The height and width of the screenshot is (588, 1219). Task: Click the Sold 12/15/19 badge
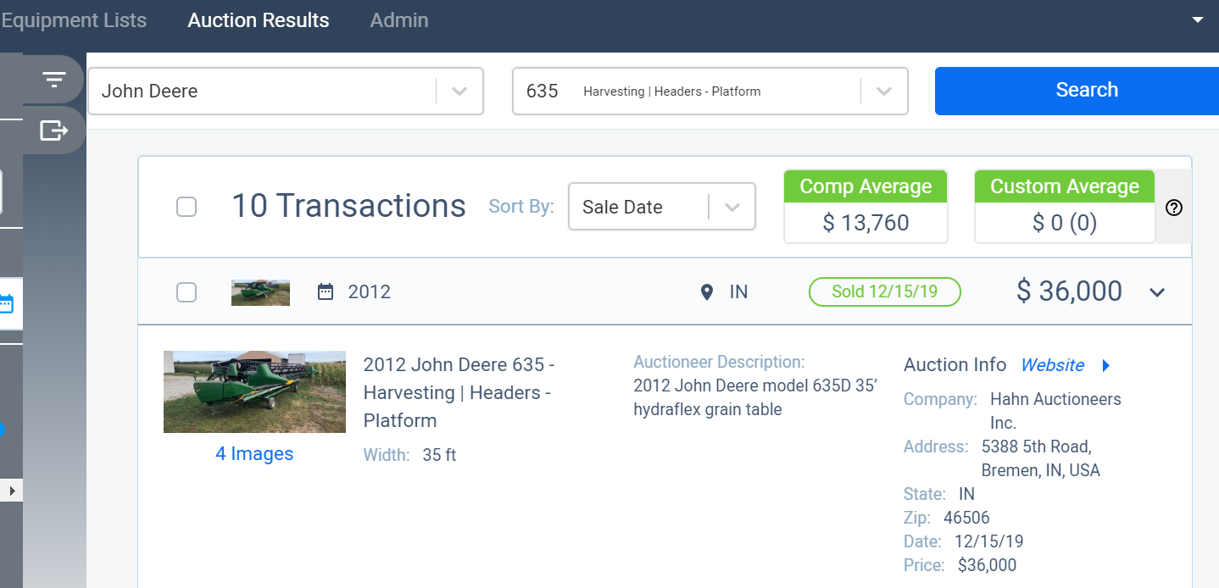coord(885,291)
